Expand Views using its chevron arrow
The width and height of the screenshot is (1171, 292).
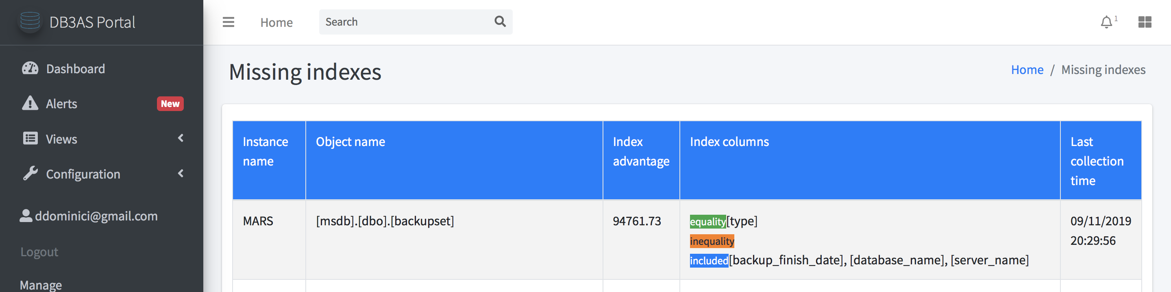[x=181, y=138]
